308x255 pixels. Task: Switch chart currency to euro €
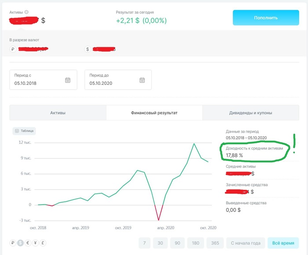pyautogui.click(x=28, y=243)
